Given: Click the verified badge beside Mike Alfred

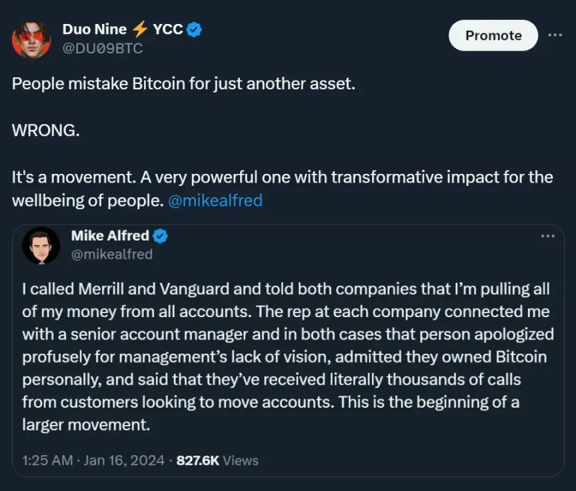Looking at the screenshot, I should [161, 236].
